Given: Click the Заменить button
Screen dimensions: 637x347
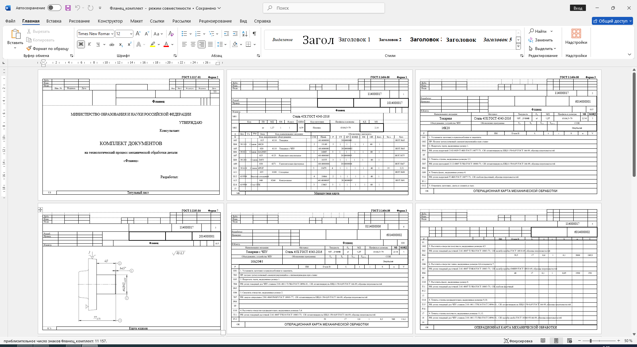Looking at the screenshot, I should (x=541, y=40).
